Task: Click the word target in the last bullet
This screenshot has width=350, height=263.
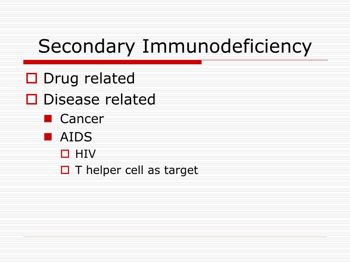Action: tap(181, 171)
